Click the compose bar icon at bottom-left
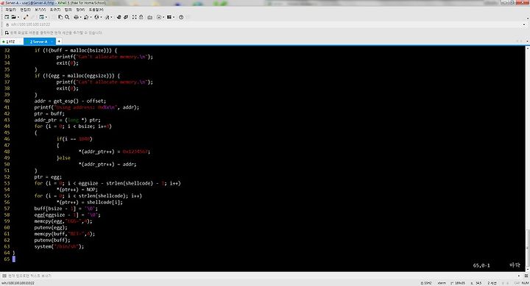The width and height of the screenshot is (530, 286). pos(4,276)
